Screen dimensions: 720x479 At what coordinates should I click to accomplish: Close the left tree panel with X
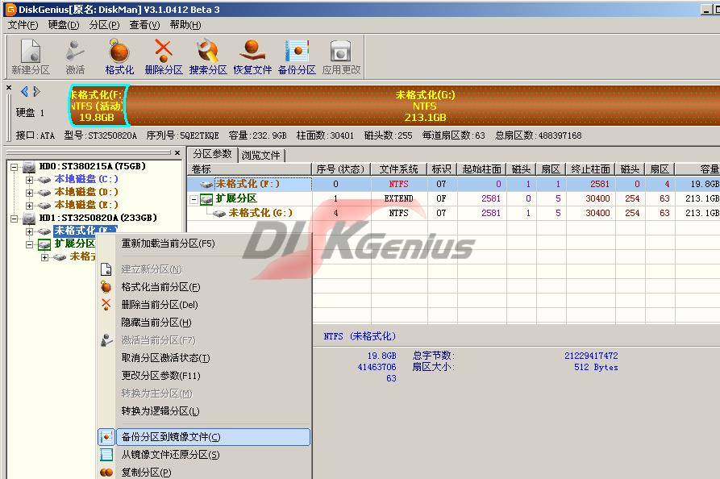[x=177, y=152]
